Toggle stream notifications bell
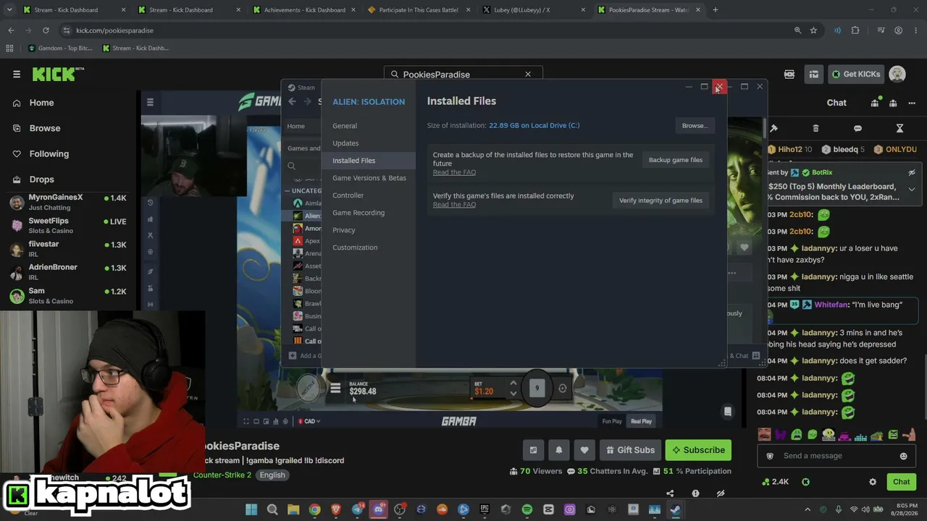 coord(558,450)
